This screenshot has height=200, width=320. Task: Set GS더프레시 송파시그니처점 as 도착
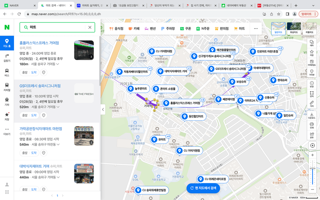click(x=34, y=115)
